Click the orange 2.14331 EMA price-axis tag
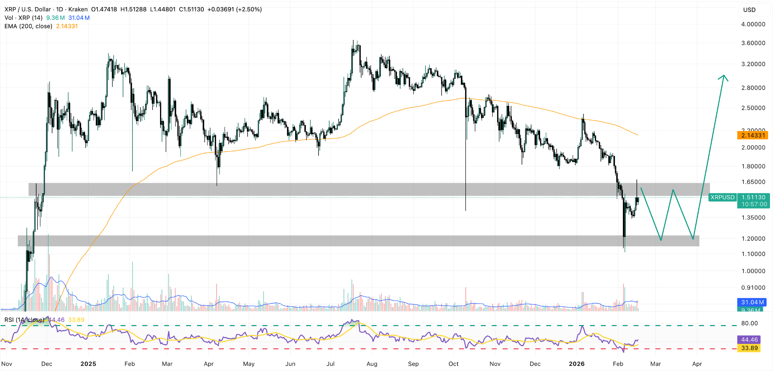The width and height of the screenshot is (773, 371). (x=753, y=135)
